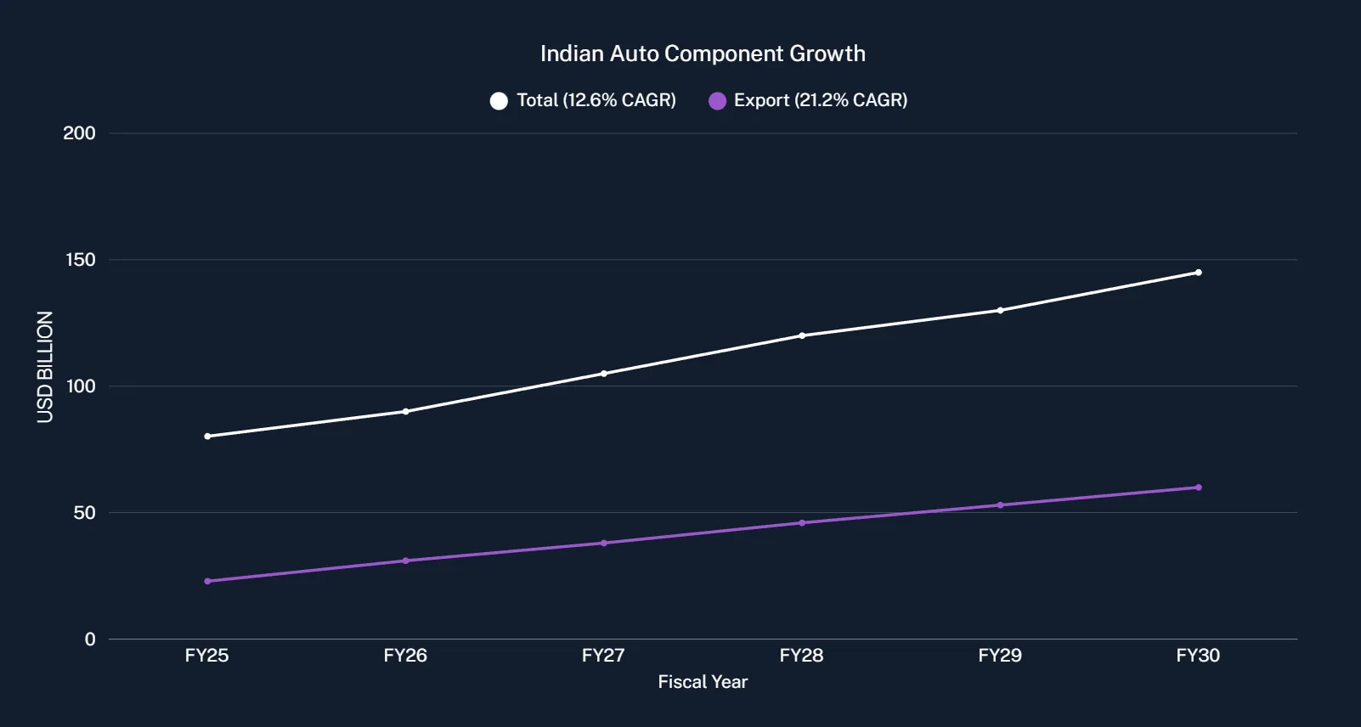Select the Total line's FY29 data point
1361x727 pixels.
1000,311
